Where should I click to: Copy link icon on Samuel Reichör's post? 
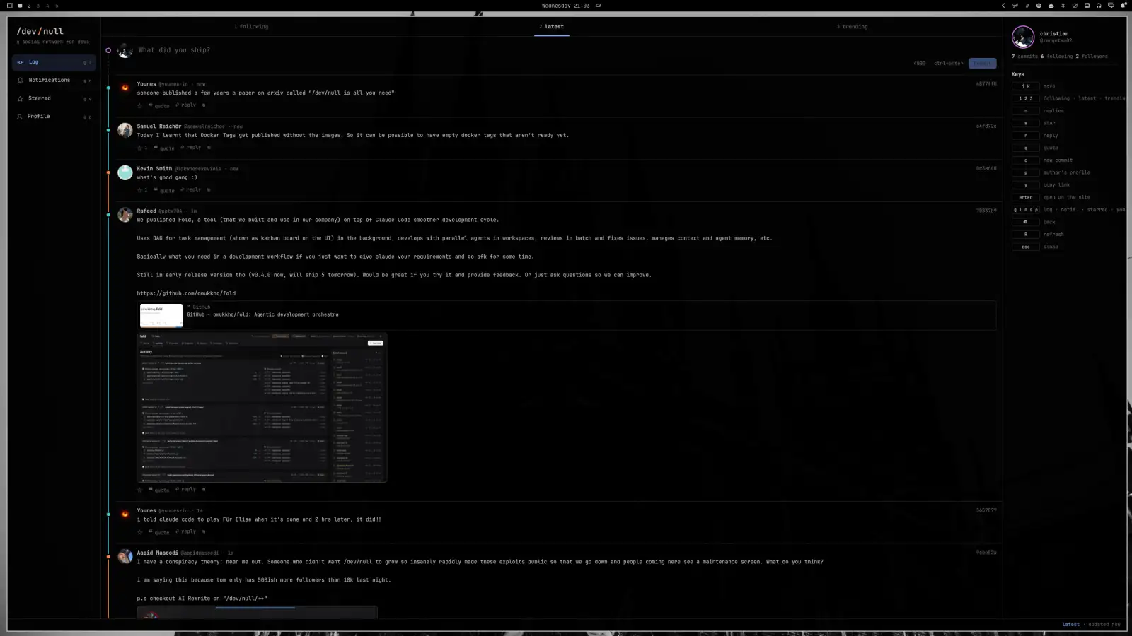[209, 148]
